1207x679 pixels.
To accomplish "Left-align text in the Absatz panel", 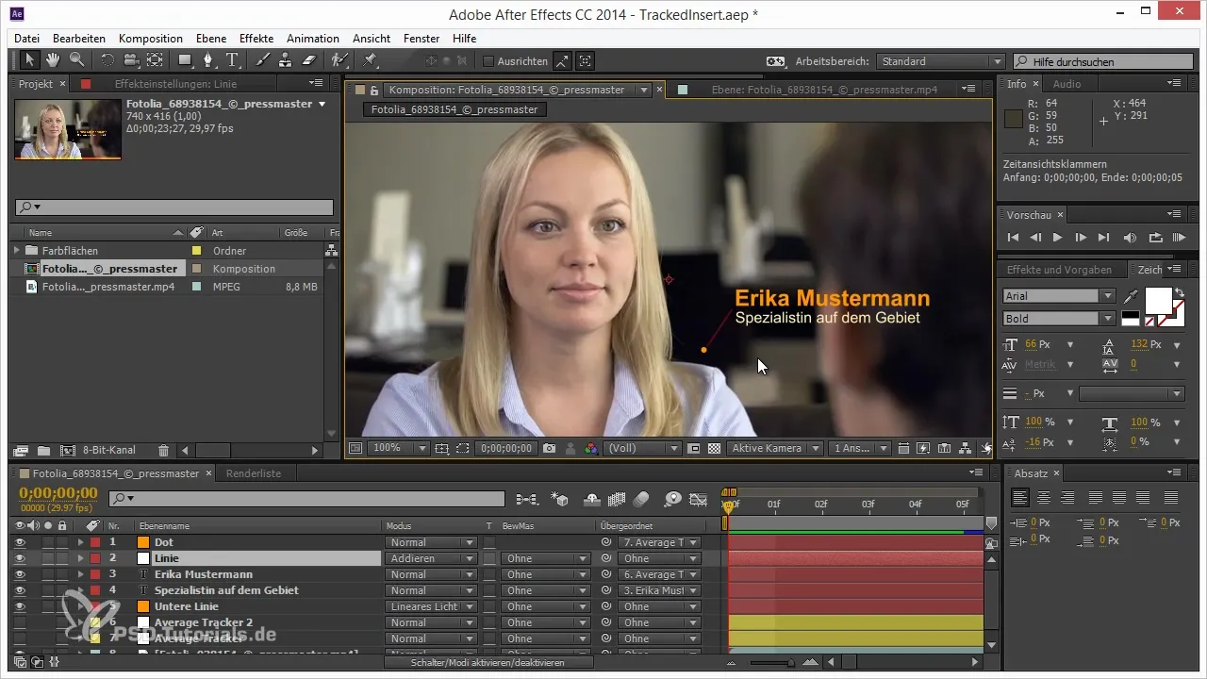I will (x=1020, y=497).
